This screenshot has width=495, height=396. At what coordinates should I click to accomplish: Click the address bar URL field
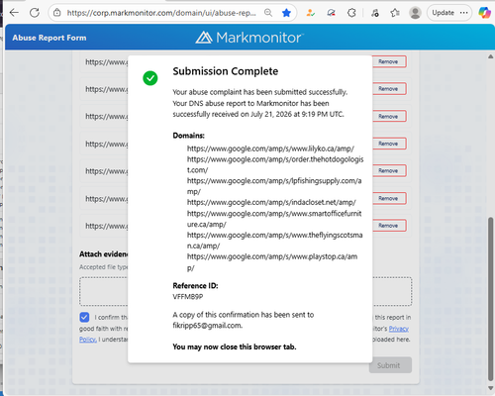161,13
